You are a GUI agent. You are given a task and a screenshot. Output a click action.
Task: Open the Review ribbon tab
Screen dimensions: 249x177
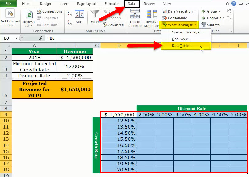point(150,4)
